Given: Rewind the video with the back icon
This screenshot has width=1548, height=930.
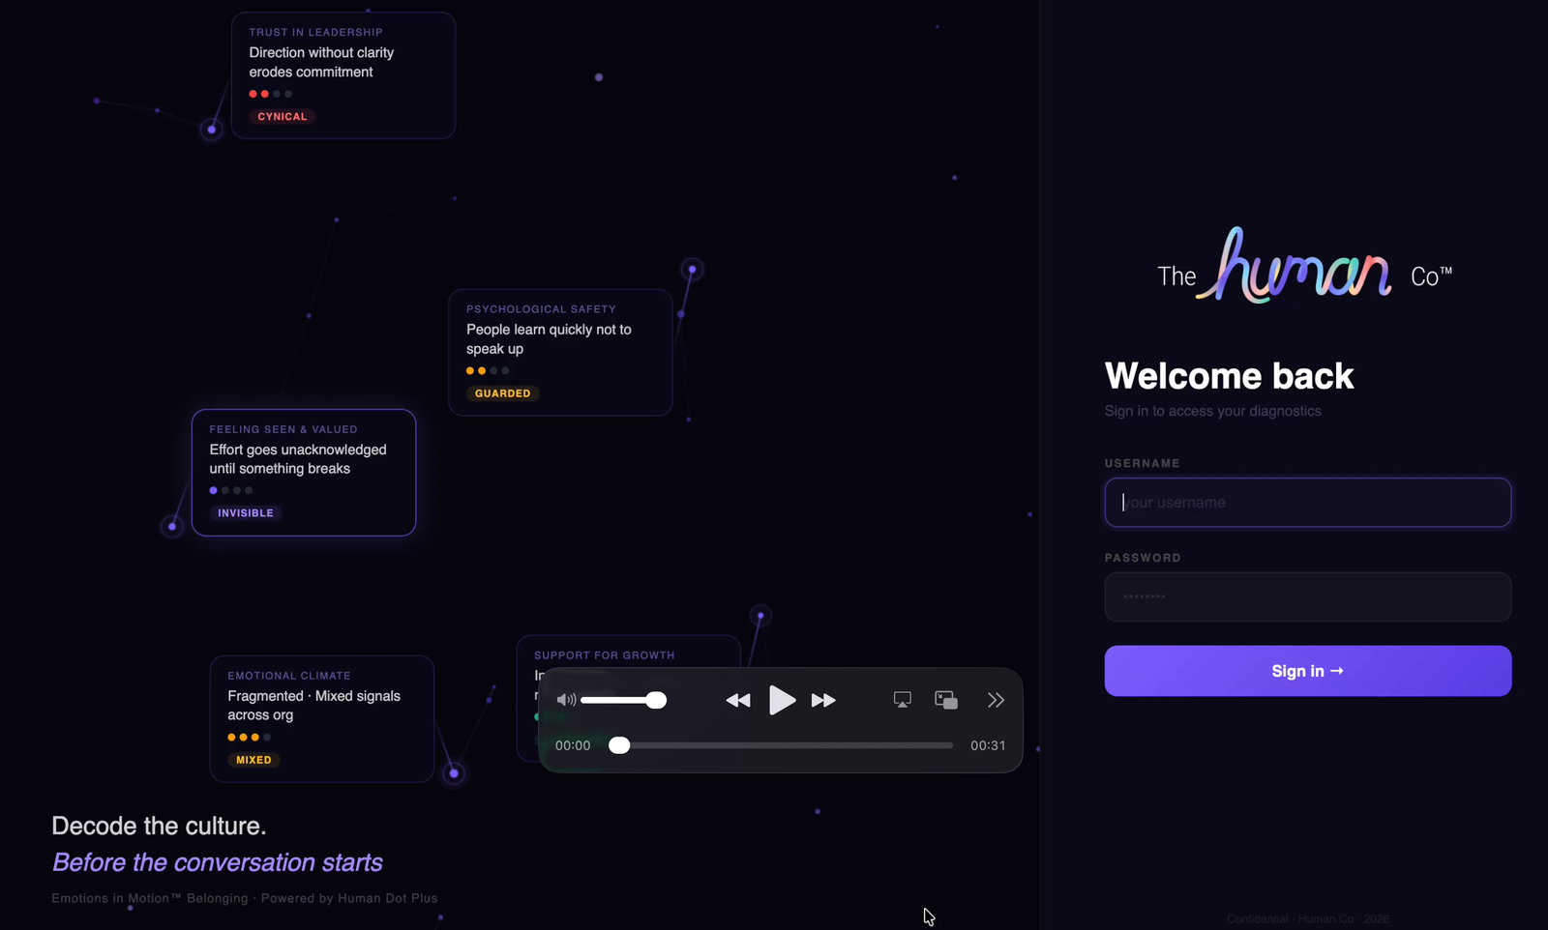Looking at the screenshot, I should pos(738,700).
